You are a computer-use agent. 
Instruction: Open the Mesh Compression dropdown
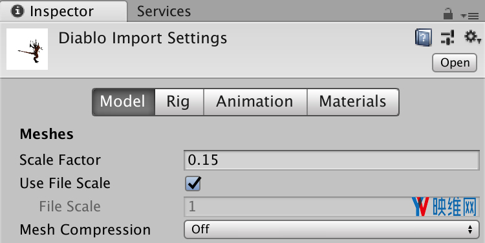pos(332,229)
